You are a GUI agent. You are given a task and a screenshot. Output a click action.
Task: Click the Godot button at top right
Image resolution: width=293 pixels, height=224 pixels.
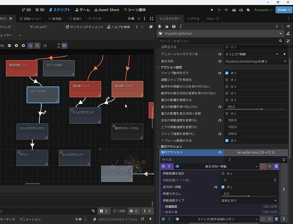[284, 10]
